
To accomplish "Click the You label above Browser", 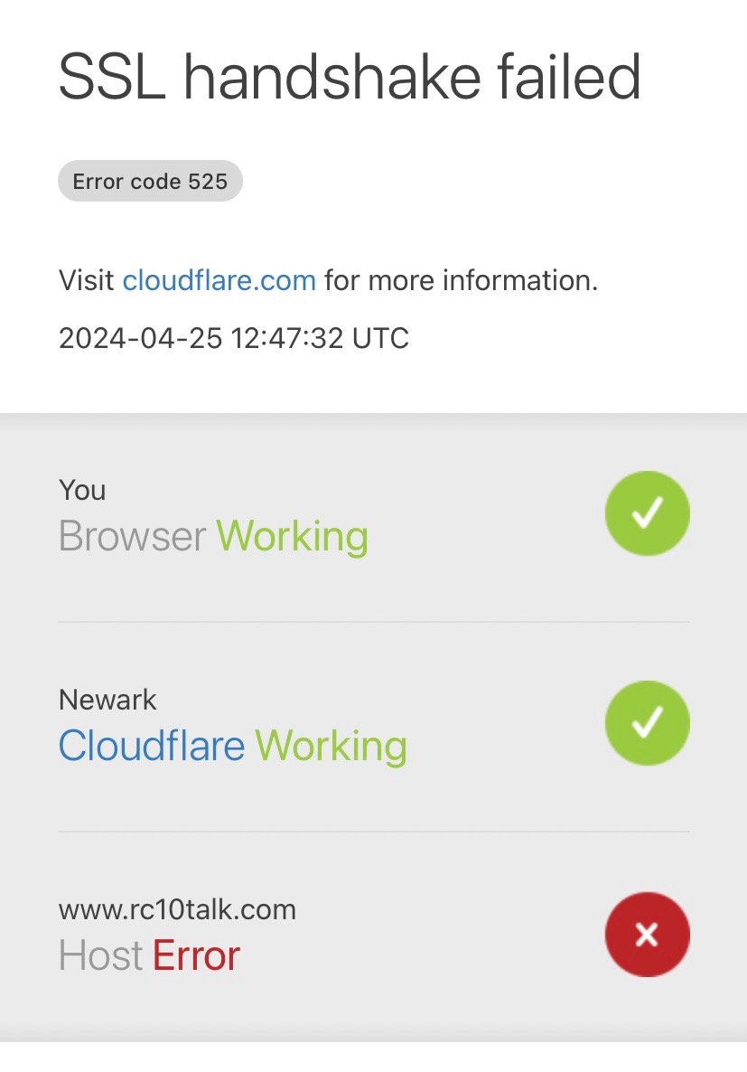I will pyautogui.click(x=83, y=490).
